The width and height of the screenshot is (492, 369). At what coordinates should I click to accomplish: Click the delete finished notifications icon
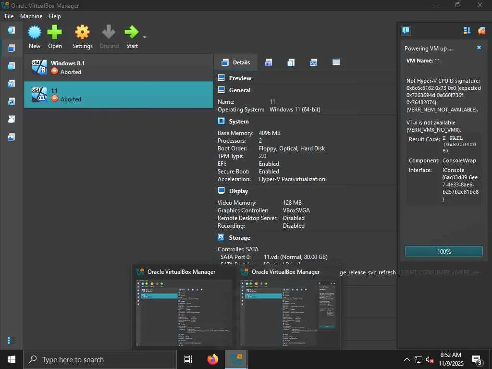click(x=481, y=30)
